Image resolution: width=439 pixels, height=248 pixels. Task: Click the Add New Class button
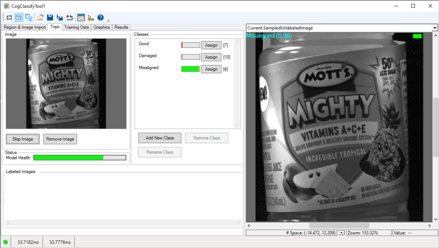tap(160, 138)
